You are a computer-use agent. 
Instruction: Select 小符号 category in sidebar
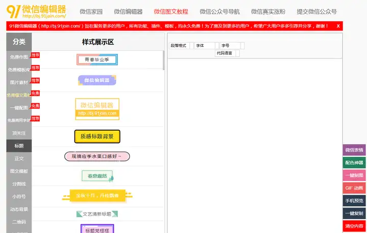click(19, 196)
